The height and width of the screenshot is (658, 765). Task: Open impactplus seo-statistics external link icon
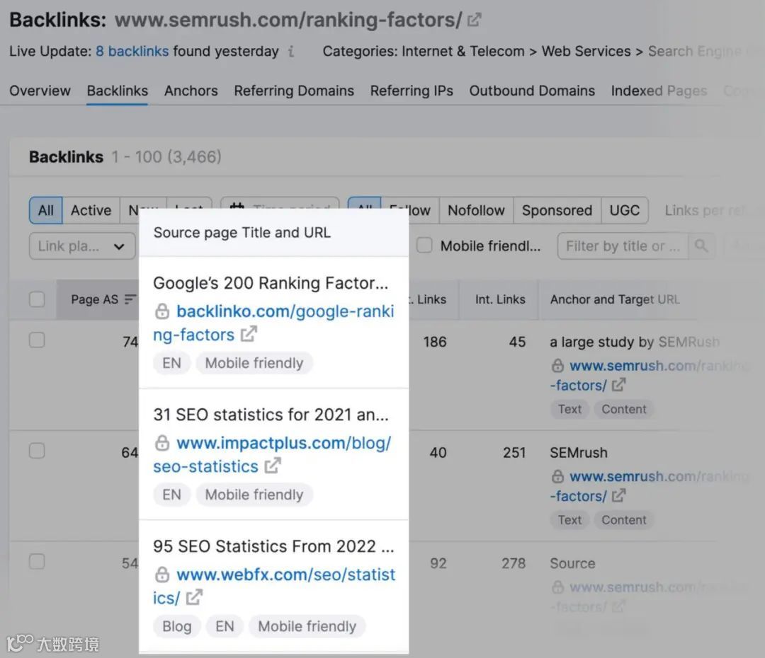tap(273, 466)
